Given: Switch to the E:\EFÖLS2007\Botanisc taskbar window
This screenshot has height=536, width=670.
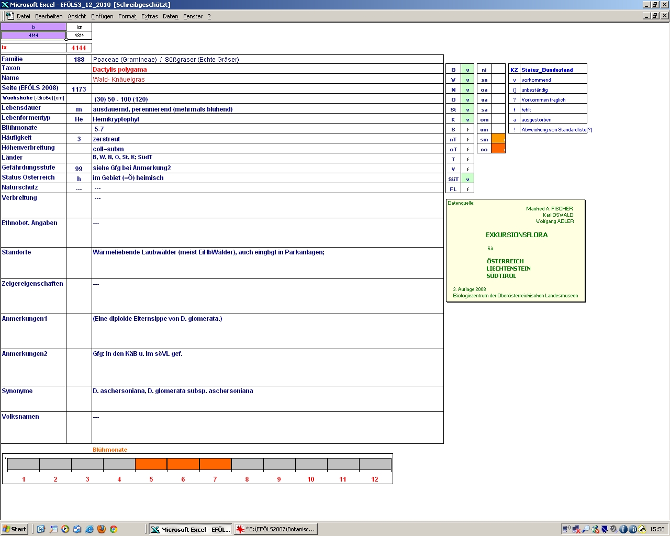Looking at the screenshot, I should point(275,529).
